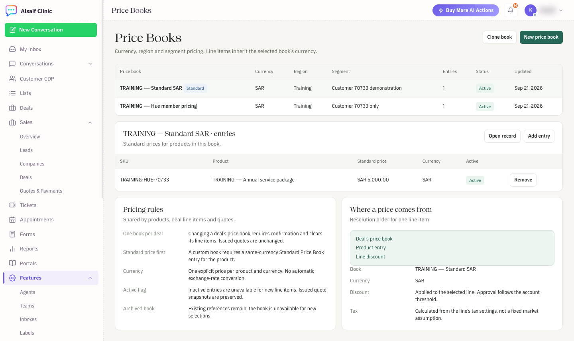This screenshot has width=574, height=341.
Task: Click the Conversations speech bubble icon
Action: click(12, 64)
